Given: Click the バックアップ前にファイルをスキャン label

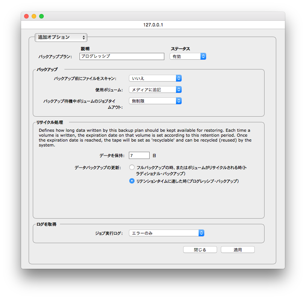Looking at the screenshot, I should 85,79.
